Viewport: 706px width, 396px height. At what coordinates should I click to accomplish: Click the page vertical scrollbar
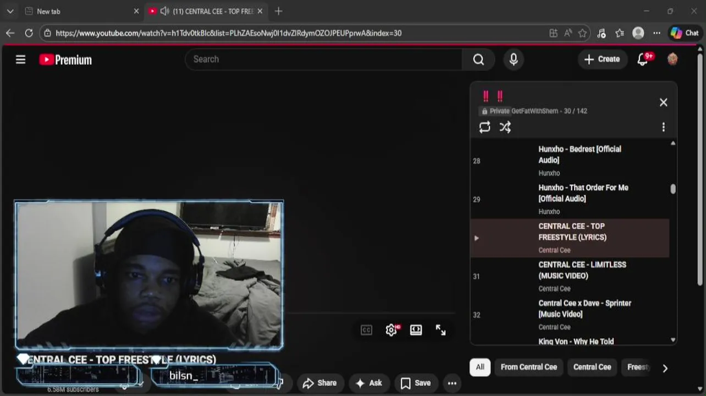pyautogui.click(x=700, y=170)
